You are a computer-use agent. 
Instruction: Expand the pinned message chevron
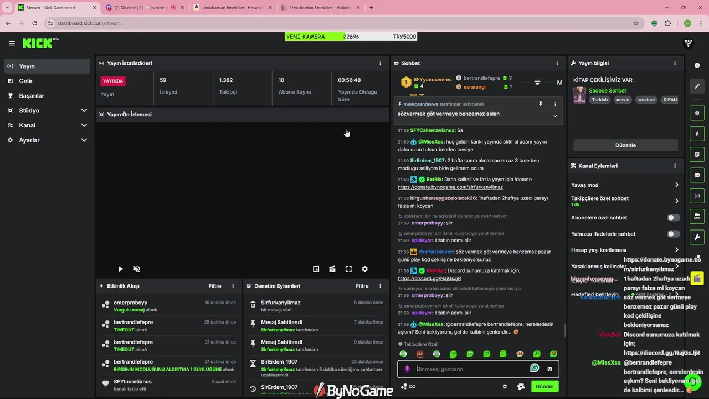pyautogui.click(x=555, y=116)
